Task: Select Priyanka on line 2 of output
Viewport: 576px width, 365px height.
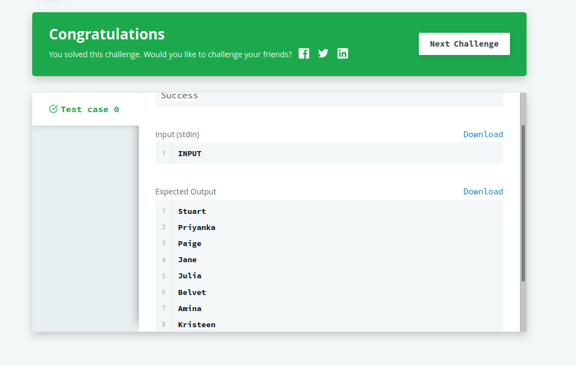Action: click(x=197, y=227)
